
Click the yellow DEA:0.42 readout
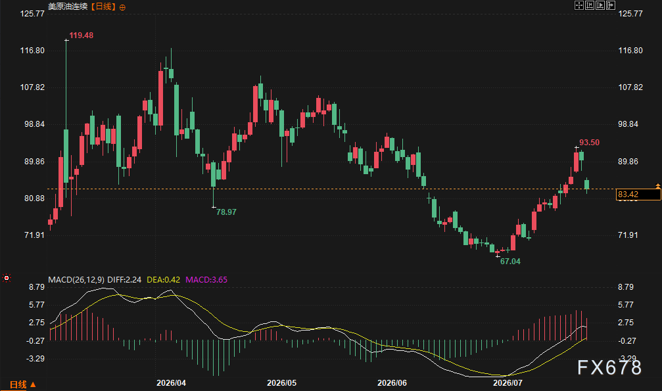click(164, 279)
